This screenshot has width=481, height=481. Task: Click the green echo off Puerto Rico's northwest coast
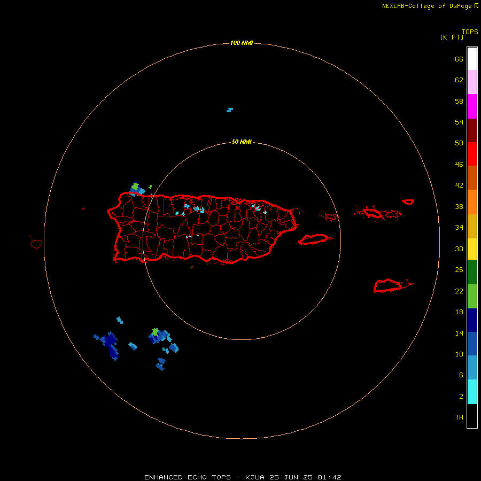pyautogui.click(x=135, y=187)
